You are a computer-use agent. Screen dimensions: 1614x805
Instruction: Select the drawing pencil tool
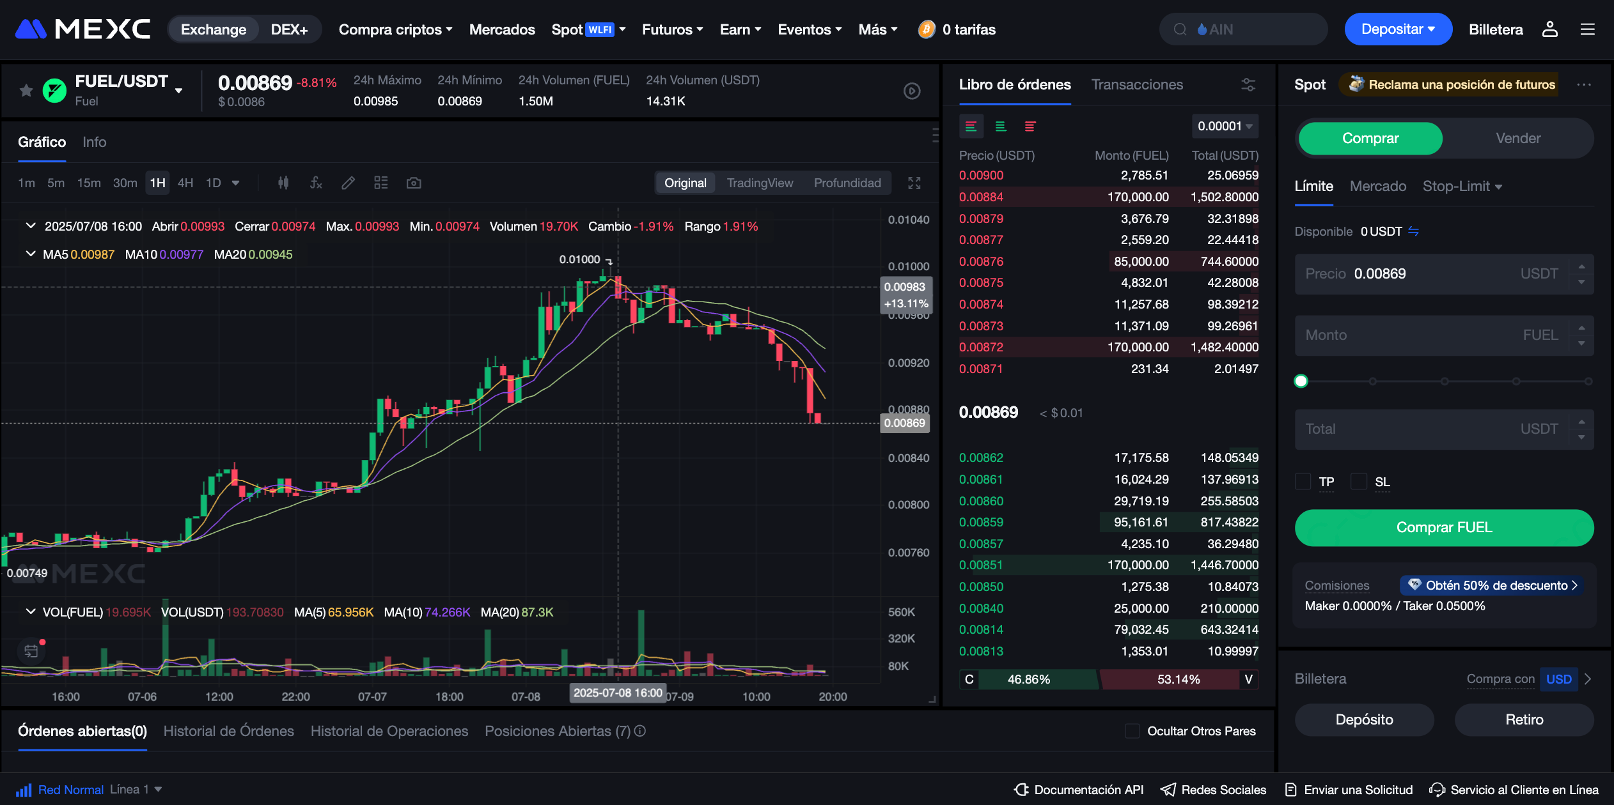(x=348, y=183)
